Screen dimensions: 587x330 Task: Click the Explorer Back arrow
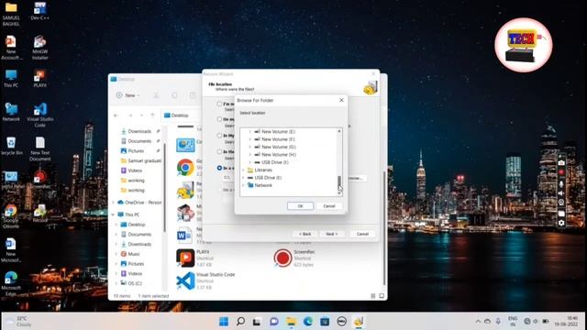116,115
